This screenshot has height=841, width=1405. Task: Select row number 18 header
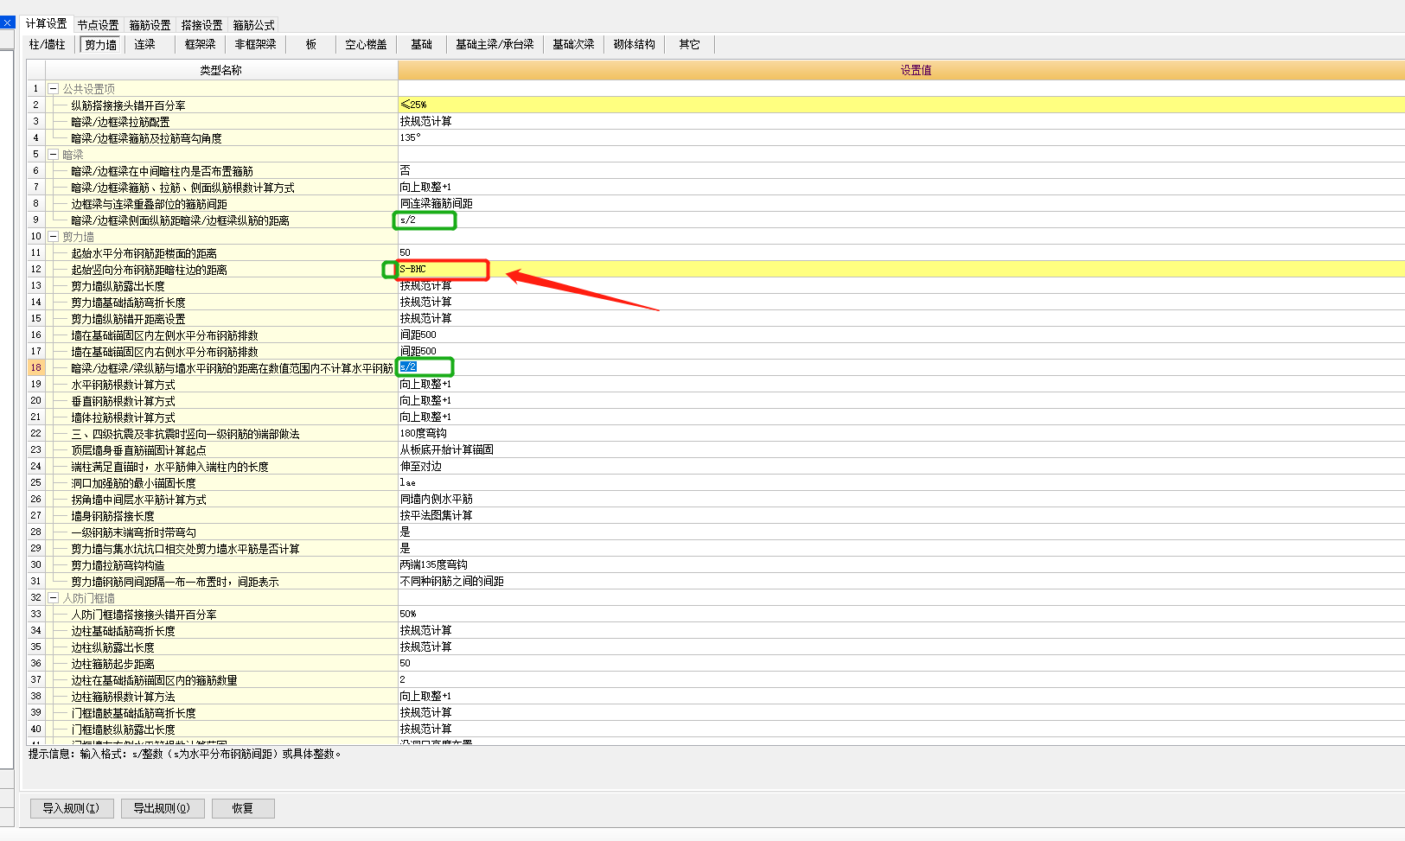coord(35,367)
